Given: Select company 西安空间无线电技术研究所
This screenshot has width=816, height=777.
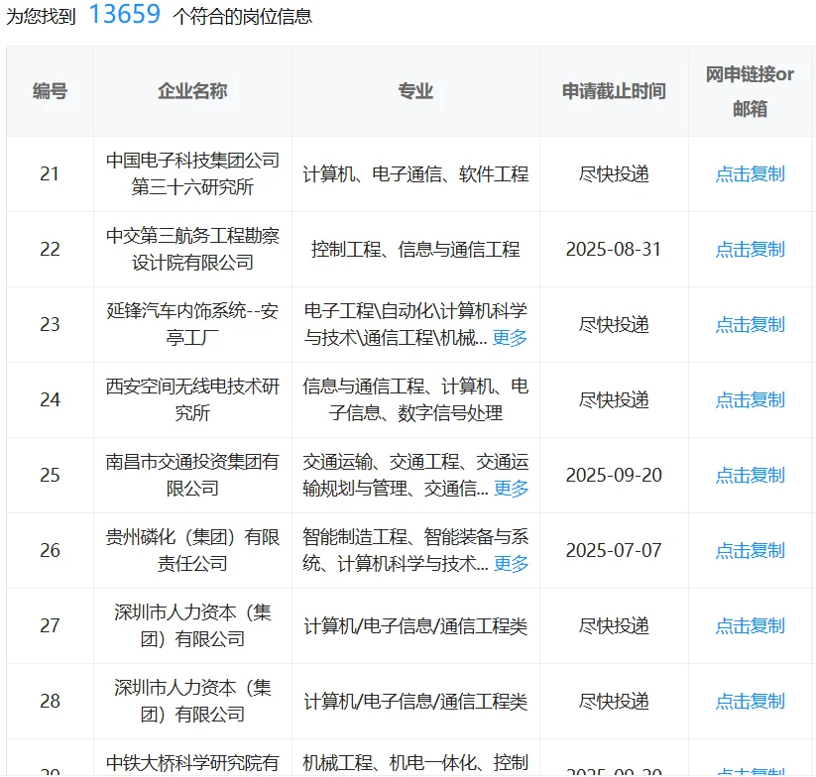Looking at the screenshot, I should click(192, 400).
